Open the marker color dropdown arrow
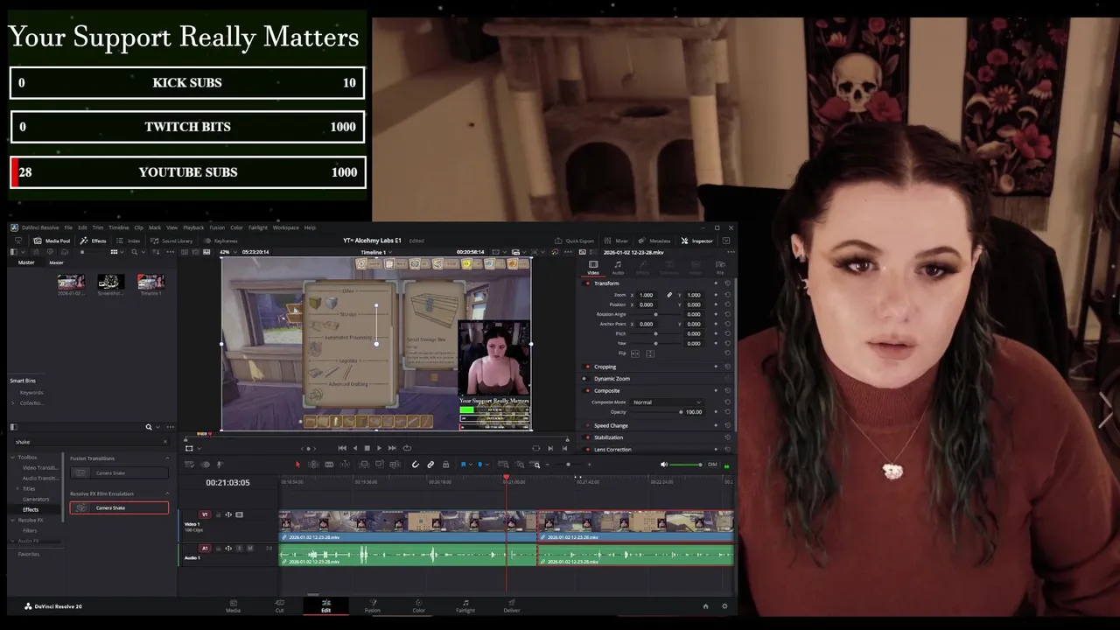The width and height of the screenshot is (1120, 630). (487, 465)
